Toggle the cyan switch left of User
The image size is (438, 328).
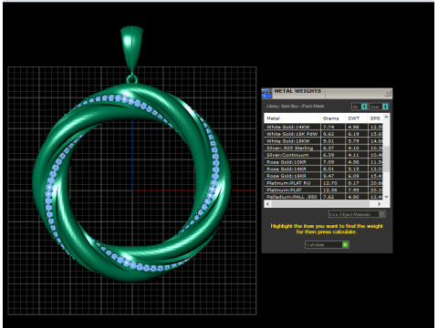[364, 107]
